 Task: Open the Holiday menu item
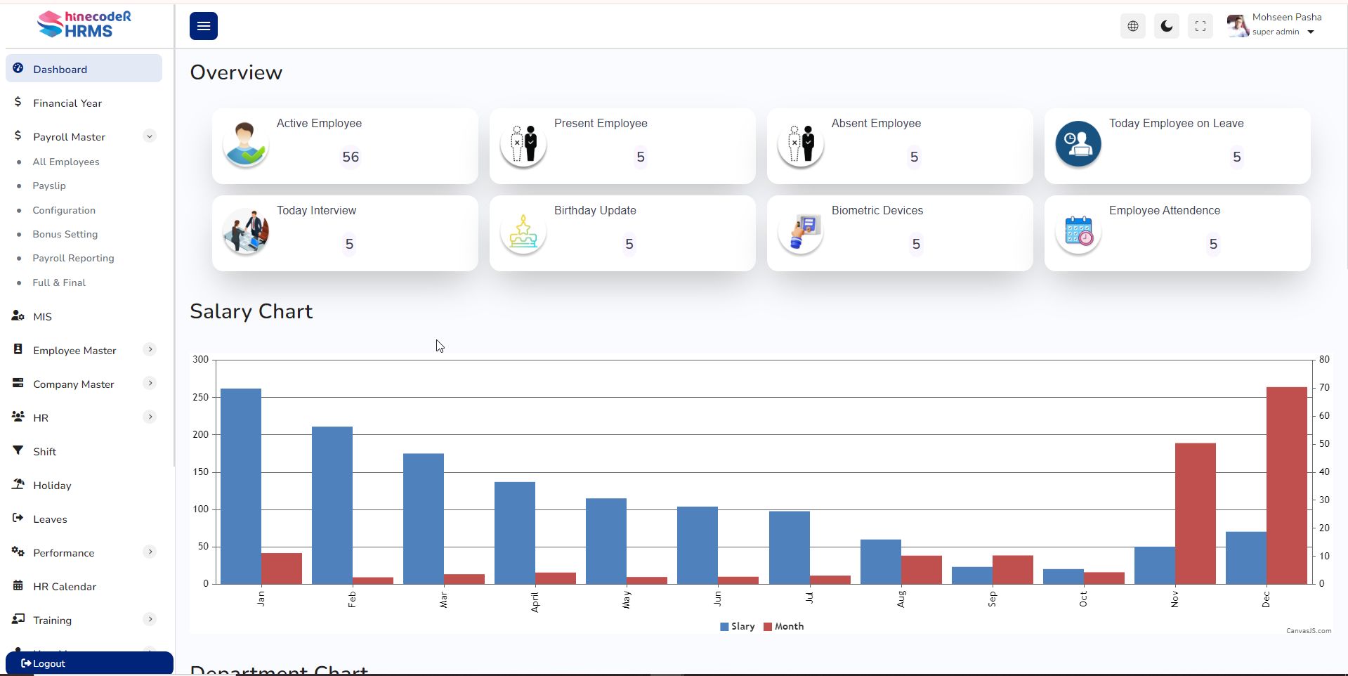52,486
